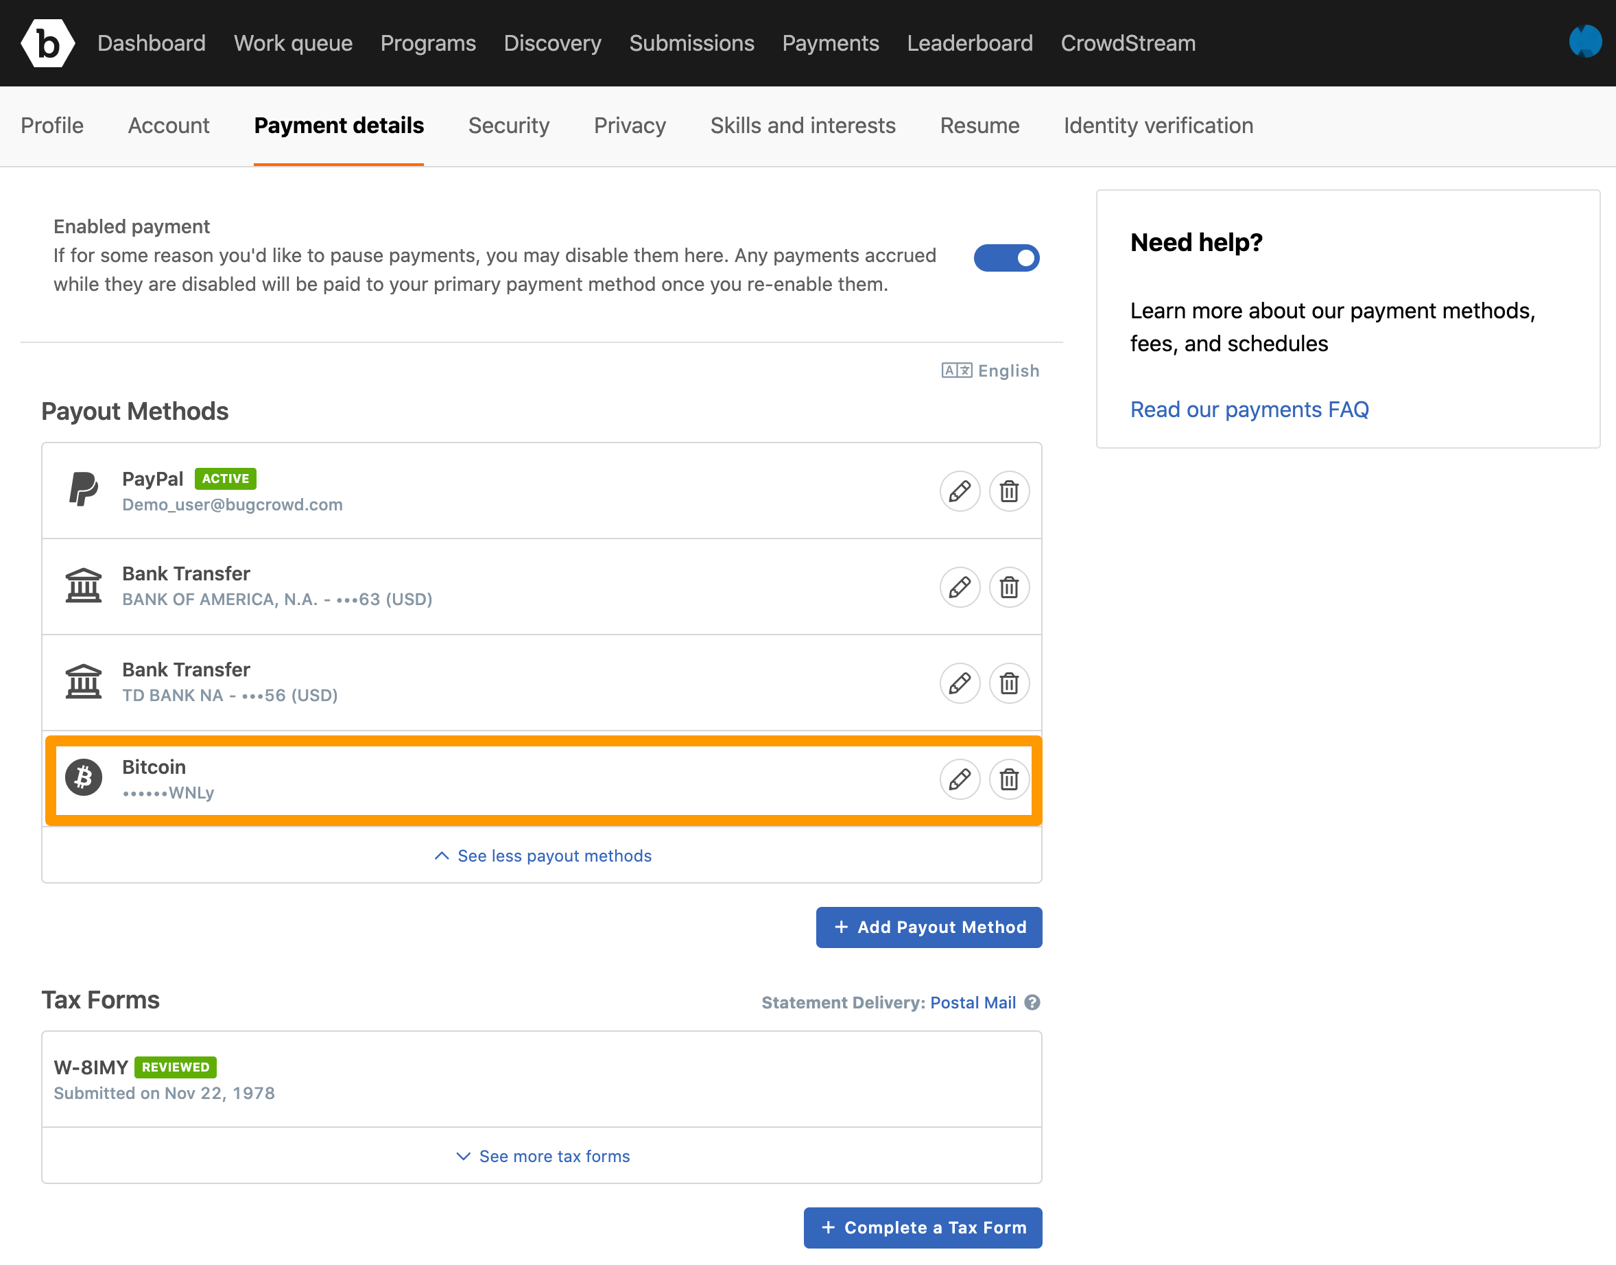Click the delete trash icon for PayPal
Image resolution: width=1616 pixels, height=1265 pixels.
(1008, 490)
